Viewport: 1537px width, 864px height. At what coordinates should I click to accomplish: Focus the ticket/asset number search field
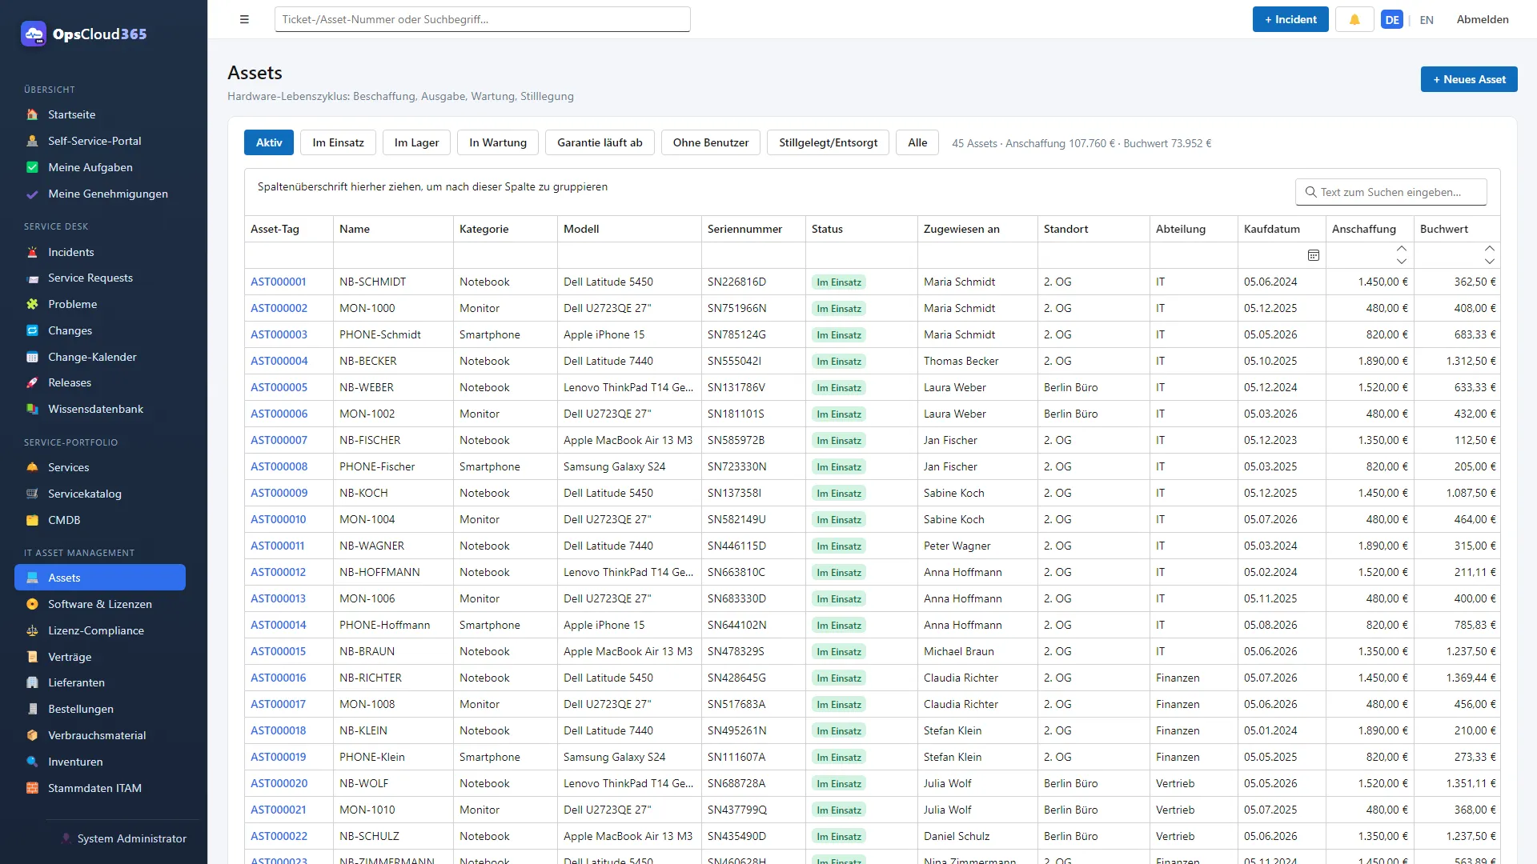tap(482, 19)
